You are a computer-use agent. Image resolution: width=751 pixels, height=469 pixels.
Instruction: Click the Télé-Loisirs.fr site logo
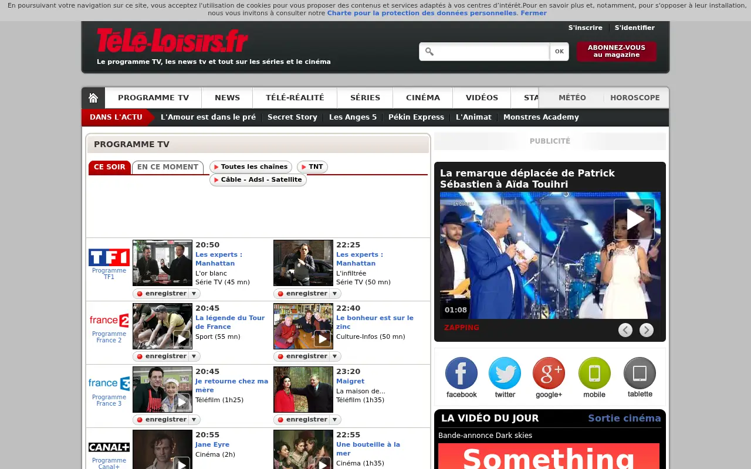pos(172,40)
